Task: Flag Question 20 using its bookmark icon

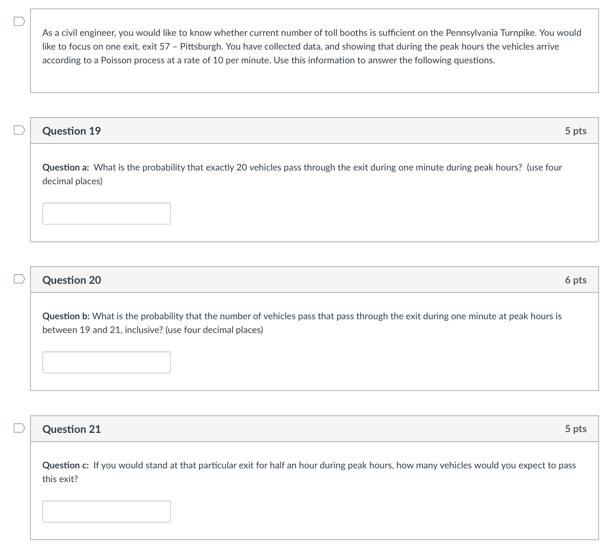Action: coord(19,279)
